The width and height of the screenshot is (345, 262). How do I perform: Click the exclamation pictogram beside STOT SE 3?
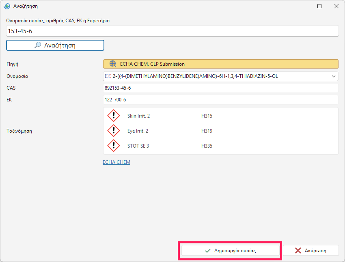pos(114,146)
